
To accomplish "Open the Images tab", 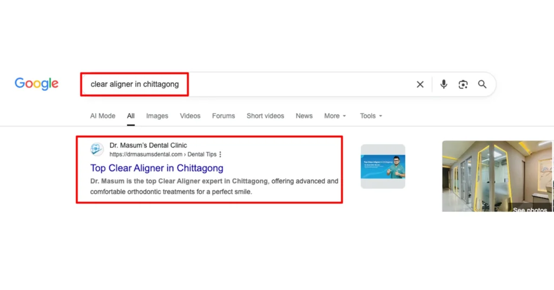I will click(x=157, y=116).
